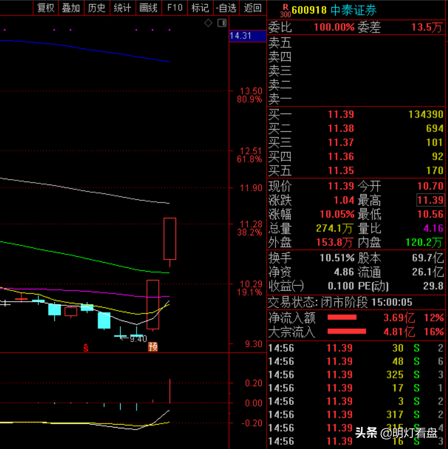Click the 交易状态 闭市阶段 status line
The width and height of the screenshot is (448, 449).
tap(340, 302)
